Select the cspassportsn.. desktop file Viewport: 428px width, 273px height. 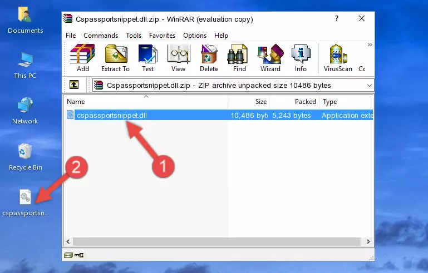pyautogui.click(x=25, y=203)
